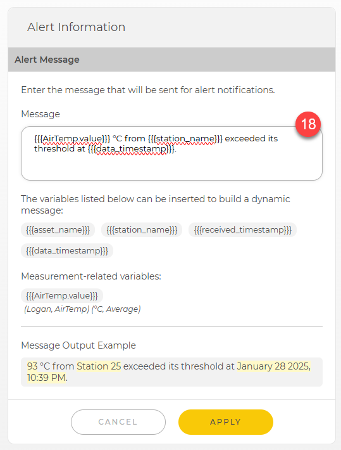Insert the AirTemp.value measurement variable chip
This screenshot has width=341, height=450.
click(62, 295)
